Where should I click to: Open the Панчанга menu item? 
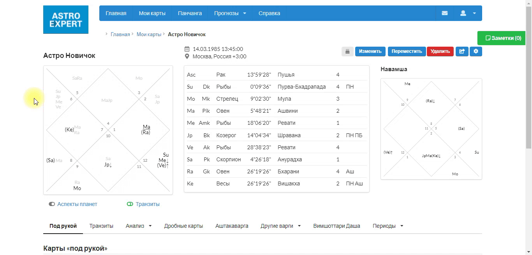click(x=190, y=13)
